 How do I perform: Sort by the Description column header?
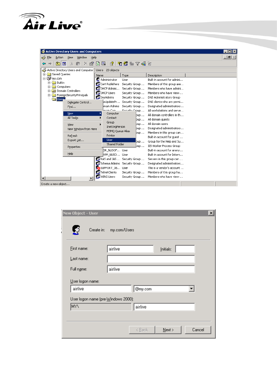coord(166,75)
